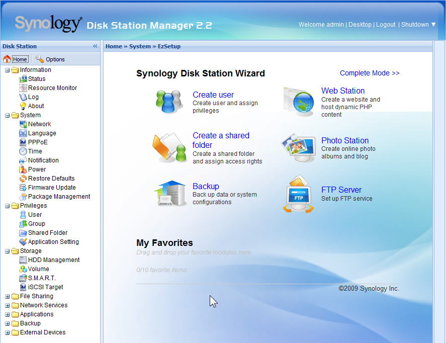This screenshot has height=343, width=446.
Task: Collapse the System folder
Action: 8,115
